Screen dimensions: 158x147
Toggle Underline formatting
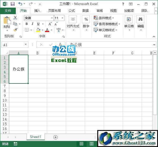coord(38,24)
